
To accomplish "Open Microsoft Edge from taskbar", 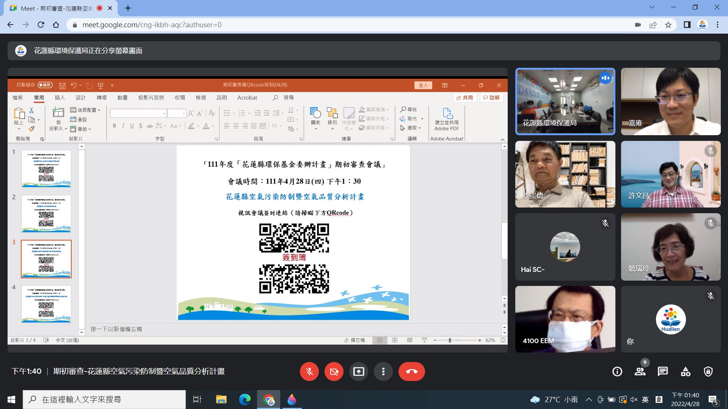I will tap(245, 400).
